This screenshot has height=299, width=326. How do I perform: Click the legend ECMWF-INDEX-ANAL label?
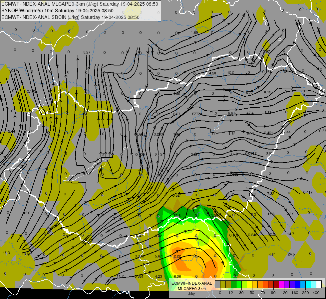(x=191, y=283)
